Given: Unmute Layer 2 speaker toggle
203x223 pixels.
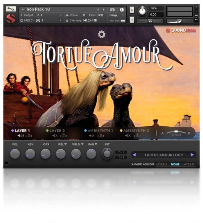Looking at the screenshot, I should (55, 136).
